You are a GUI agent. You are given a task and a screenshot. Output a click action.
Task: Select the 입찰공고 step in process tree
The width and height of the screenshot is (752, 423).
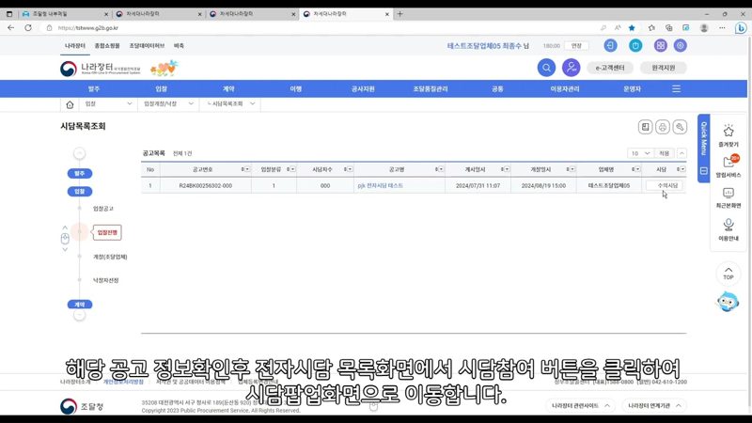tap(103, 209)
